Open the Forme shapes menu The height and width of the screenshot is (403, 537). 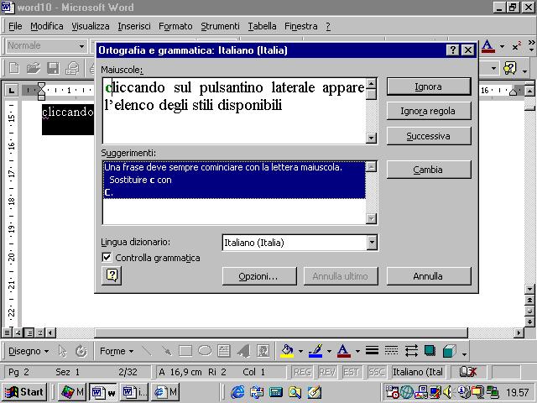117,351
